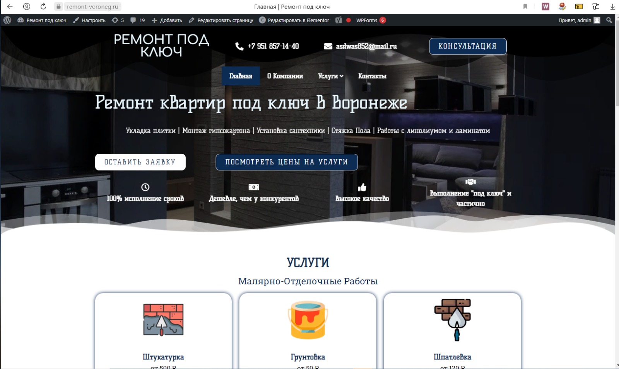Screen dimensions: 619x369
Task: Click the yellow folder extension icon
Action: pos(579,7)
